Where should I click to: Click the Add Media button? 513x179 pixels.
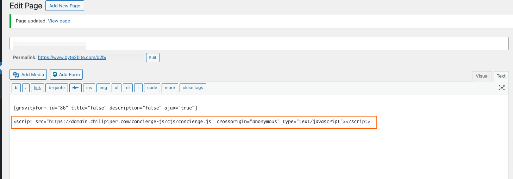tap(28, 74)
